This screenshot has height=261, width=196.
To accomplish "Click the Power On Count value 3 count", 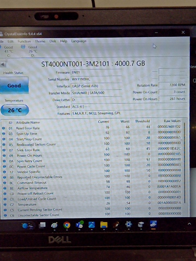I will 173,92.
